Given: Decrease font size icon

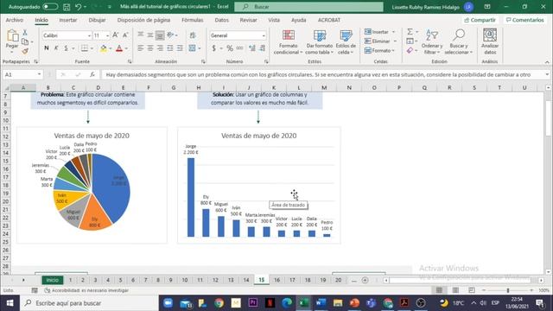Looking at the screenshot, I should point(125,35).
